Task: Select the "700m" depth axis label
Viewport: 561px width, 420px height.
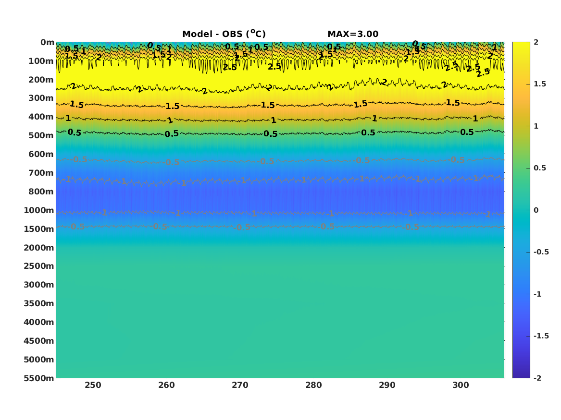Action: pyautogui.click(x=41, y=173)
